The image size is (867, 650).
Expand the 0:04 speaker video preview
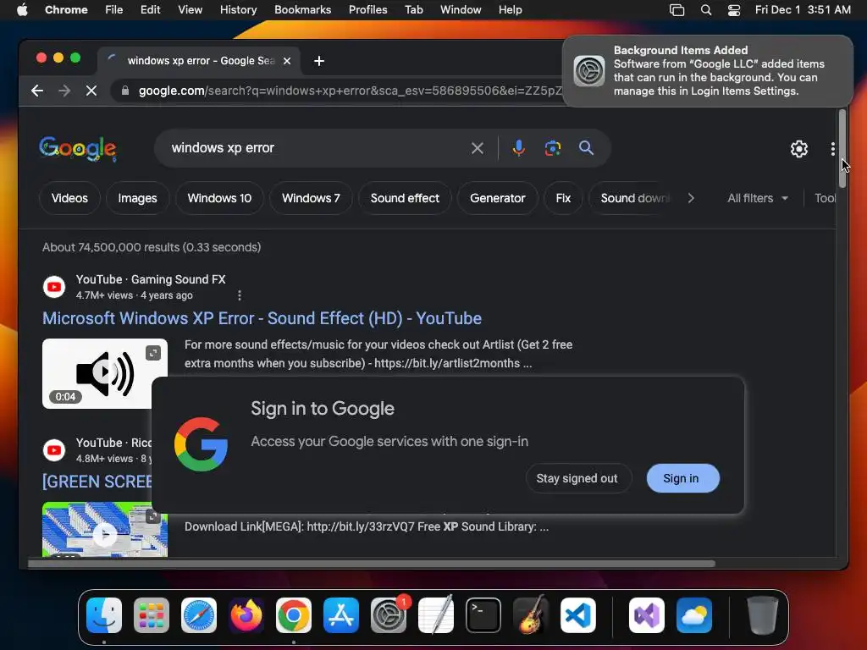coord(153,352)
